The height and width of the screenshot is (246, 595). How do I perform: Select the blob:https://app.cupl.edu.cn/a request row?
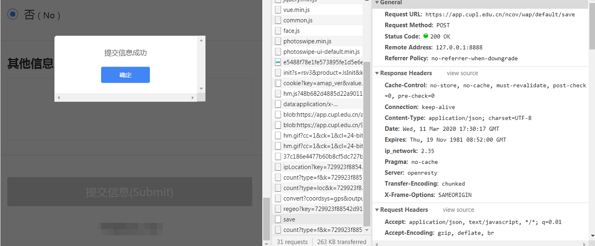pos(317,115)
